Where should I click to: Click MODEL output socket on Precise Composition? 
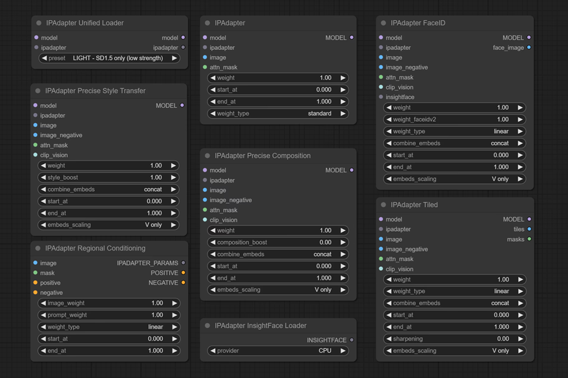[352, 170]
